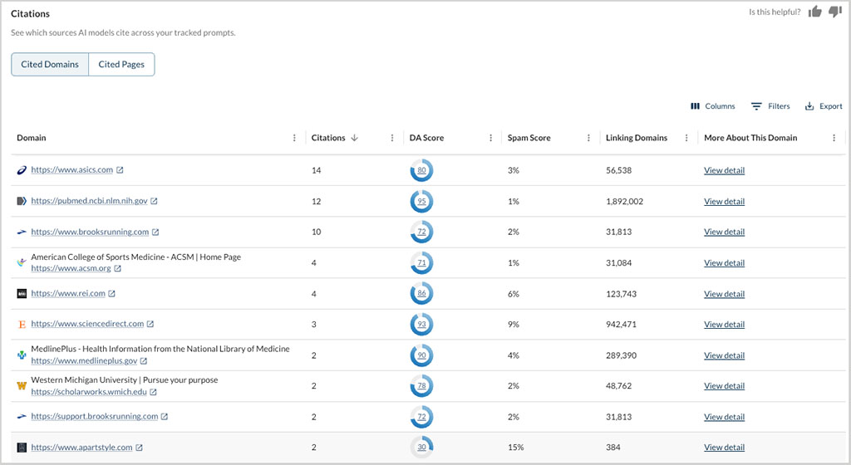This screenshot has width=851, height=465.
Task: Open the www.acsm.org link
Action: coord(71,268)
